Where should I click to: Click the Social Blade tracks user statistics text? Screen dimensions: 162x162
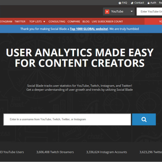[80, 86]
